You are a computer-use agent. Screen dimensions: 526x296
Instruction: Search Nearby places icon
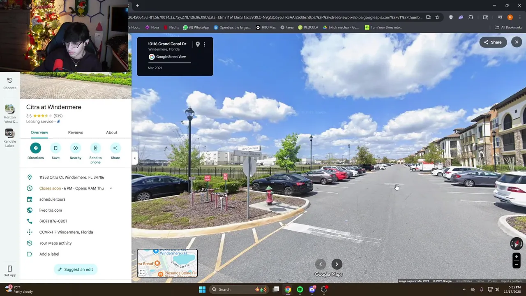click(x=76, y=148)
